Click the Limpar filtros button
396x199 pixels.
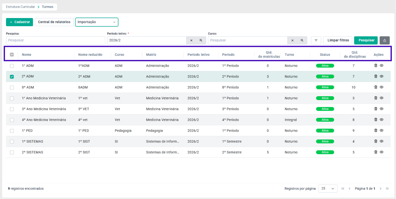pyautogui.click(x=338, y=40)
